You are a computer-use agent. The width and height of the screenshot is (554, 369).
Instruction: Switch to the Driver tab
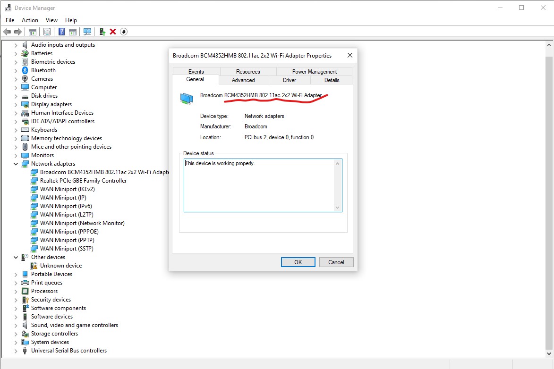[290, 80]
